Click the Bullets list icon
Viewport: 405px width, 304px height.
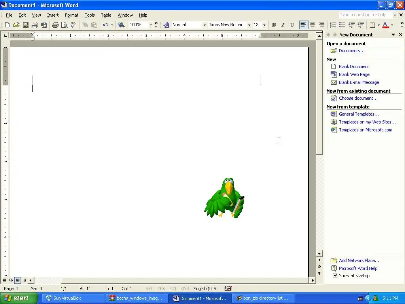click(x=342, y=25)
